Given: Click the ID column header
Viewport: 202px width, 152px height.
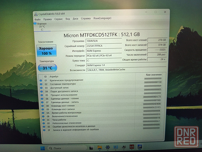Looking at the screenshot, I should [46, 77].
